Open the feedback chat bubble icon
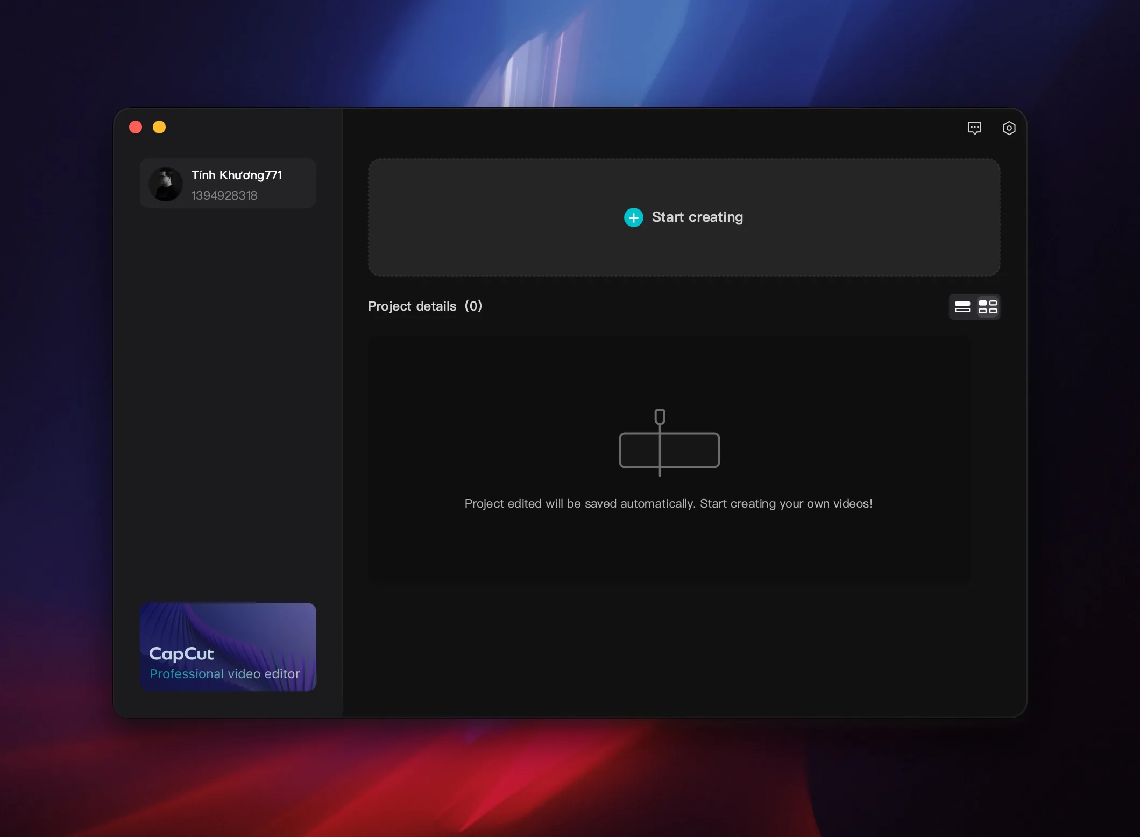 [974, 128]
